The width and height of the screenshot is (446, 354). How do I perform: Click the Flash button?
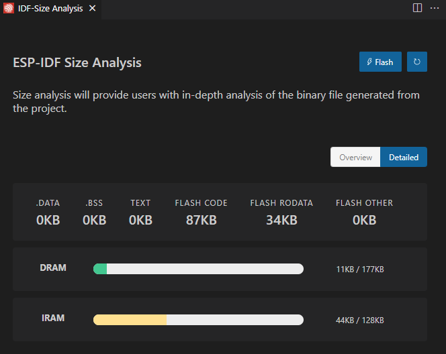380,62
